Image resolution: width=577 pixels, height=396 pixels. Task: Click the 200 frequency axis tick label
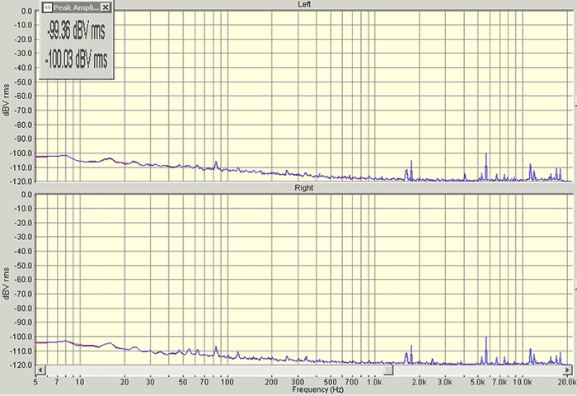click(271, 382)
